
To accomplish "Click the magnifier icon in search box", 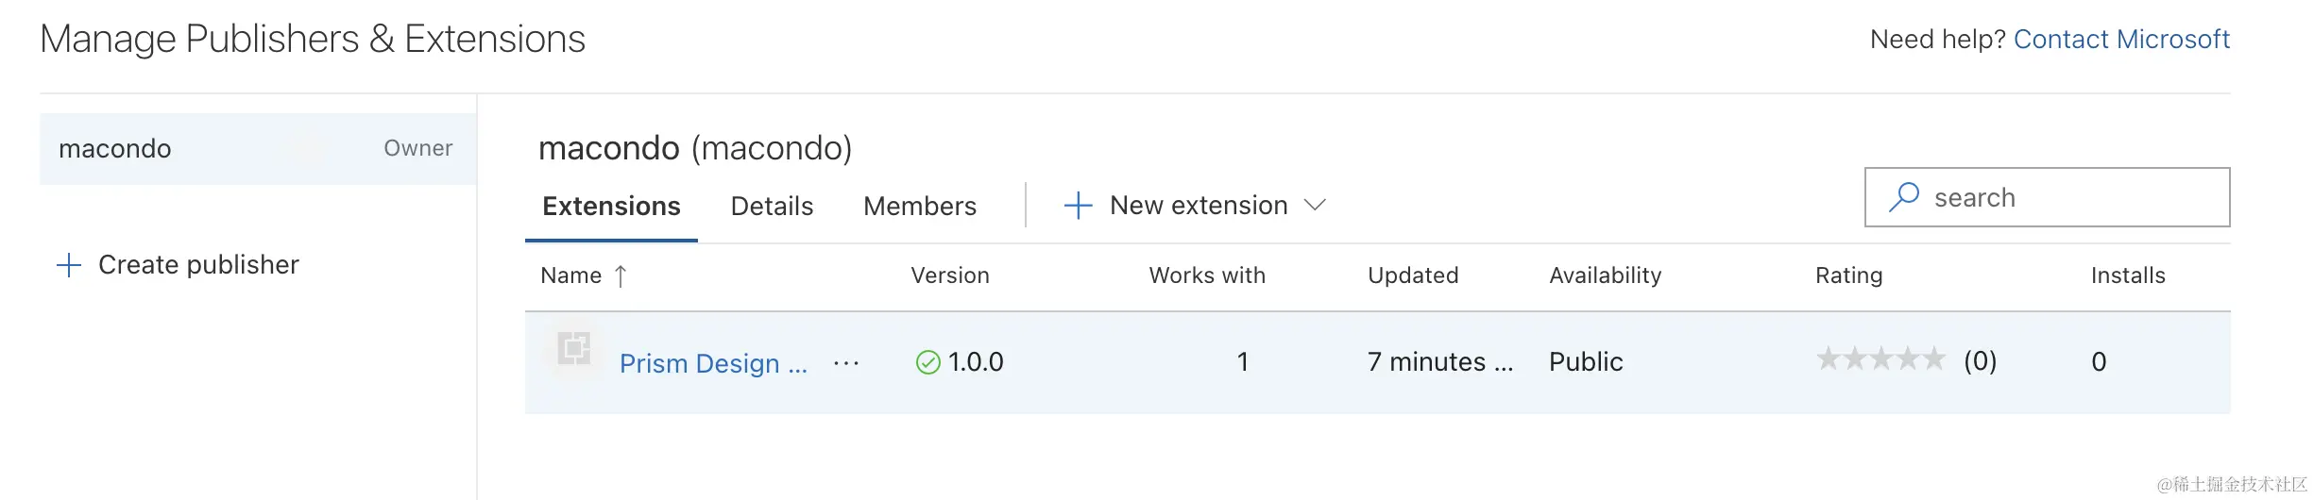I will click(x=1904, y=197).
